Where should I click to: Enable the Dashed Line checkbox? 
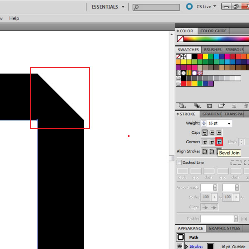click(179, 162)
